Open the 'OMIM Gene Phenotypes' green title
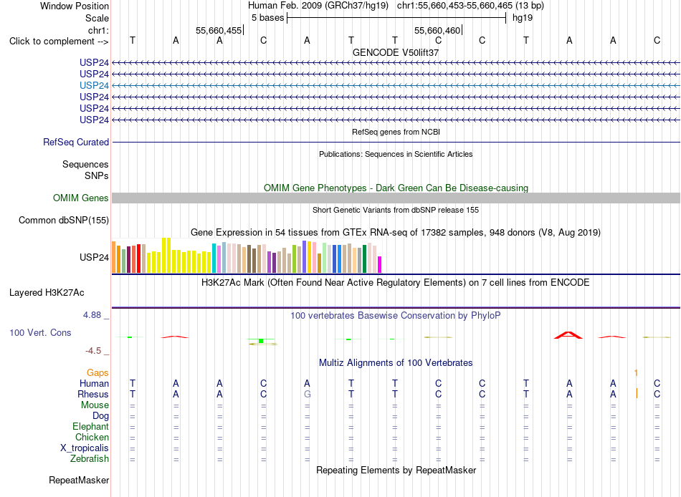Image resolution: width=681 pixels, height=497 pixels. tap(396, 188)
